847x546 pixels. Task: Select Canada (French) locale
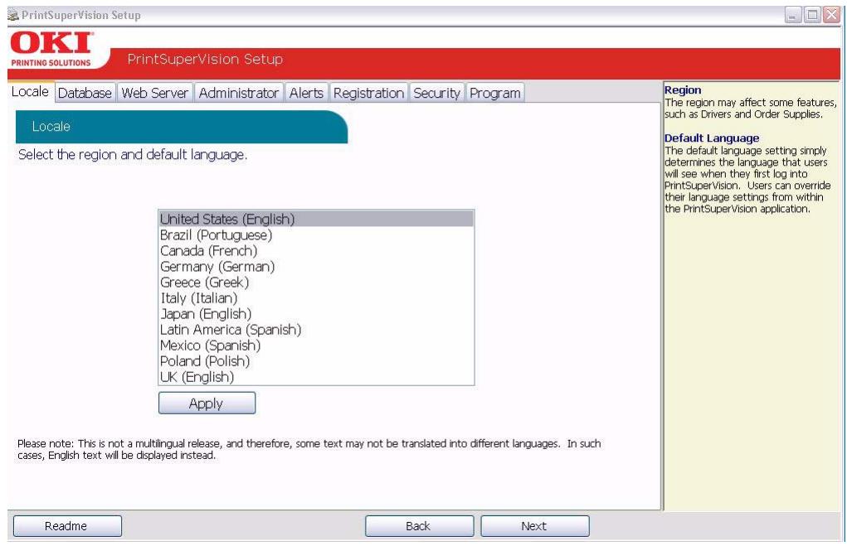316,250
